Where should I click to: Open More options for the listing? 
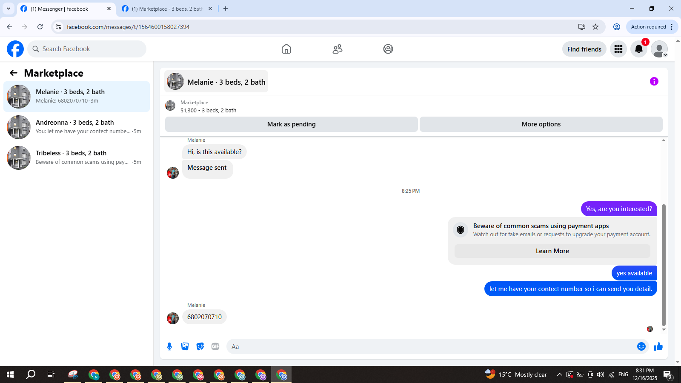coord(541,124)
